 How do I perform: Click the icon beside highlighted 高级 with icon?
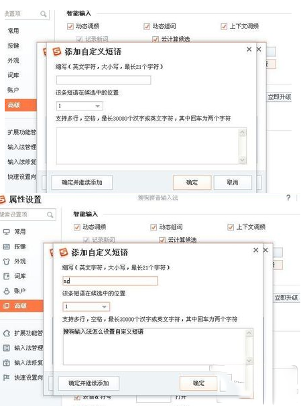[7, 306]
